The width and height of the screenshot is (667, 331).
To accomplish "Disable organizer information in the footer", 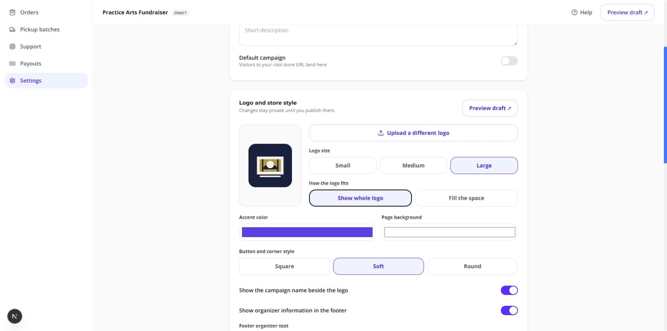I will (x=509, y=310).
